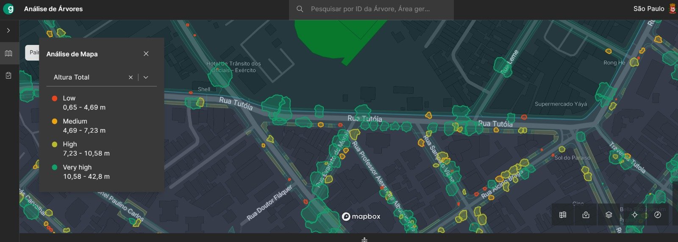678x242 pixels.
Task: Open the map layers stack icon
Action: coord(609,215)
